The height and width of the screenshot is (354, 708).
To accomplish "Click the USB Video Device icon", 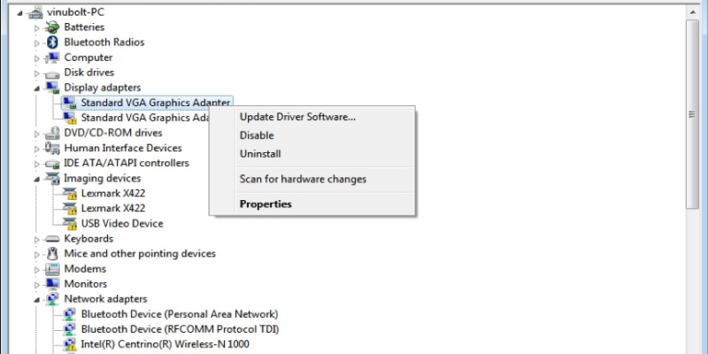I will pyautogui.click(x=70, y=224).
